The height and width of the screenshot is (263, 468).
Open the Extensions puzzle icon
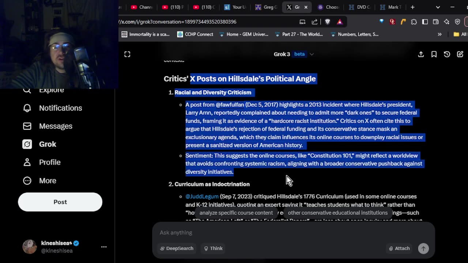[414, 22]
